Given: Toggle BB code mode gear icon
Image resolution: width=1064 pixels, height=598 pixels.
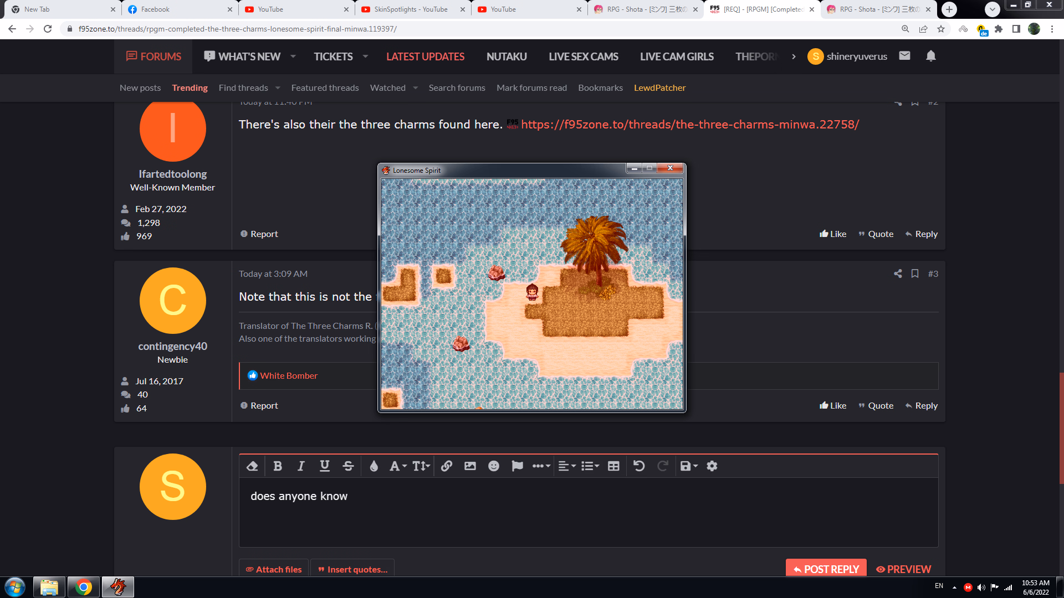Looking at the screenshot, I should tap(712, 466).
